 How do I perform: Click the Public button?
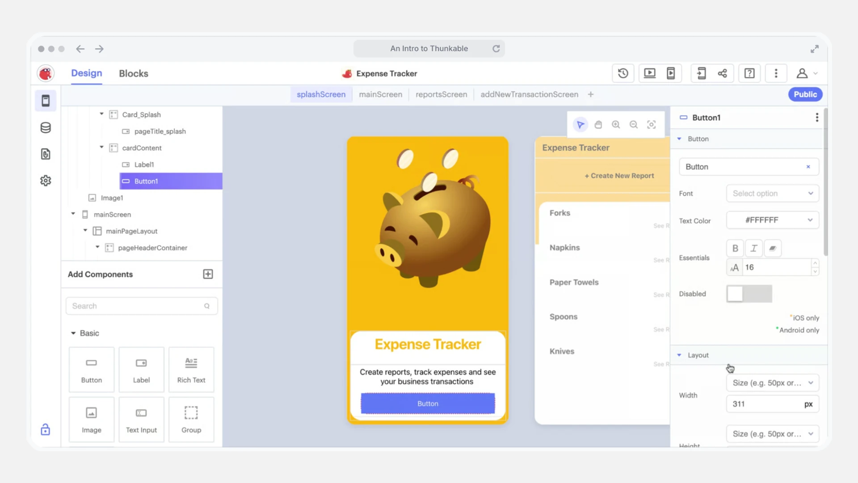[805, 94]
